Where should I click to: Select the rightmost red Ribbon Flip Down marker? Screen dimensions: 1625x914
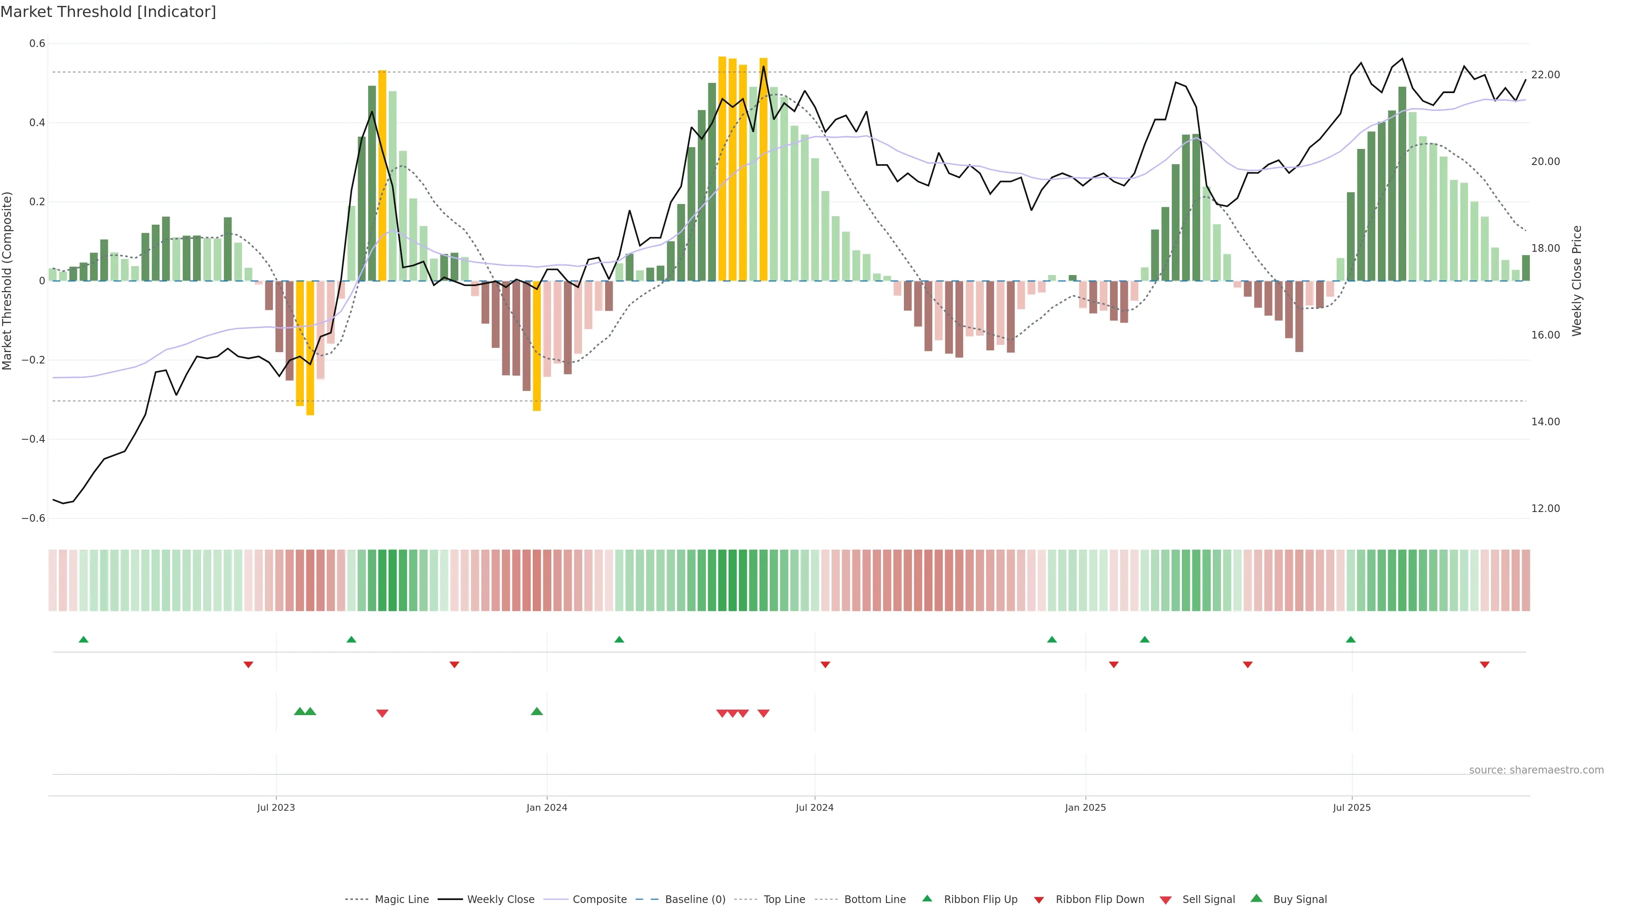coord(1485,665)
